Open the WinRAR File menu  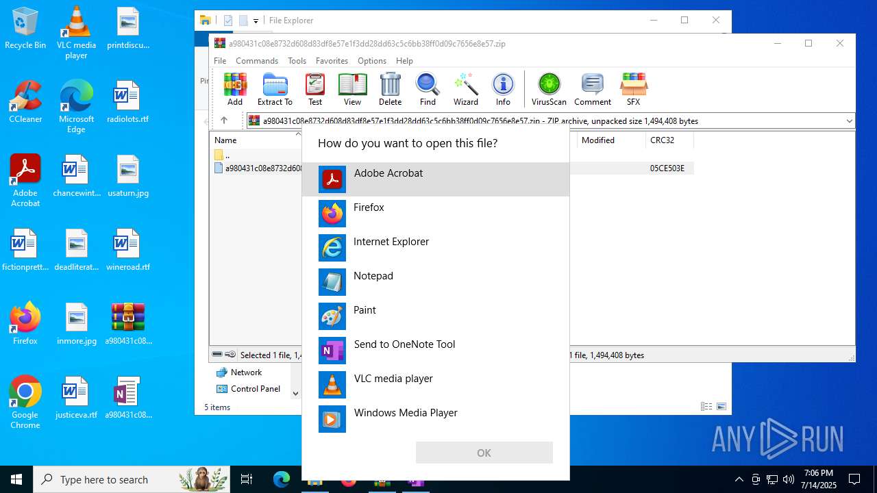tap(220, 60)
